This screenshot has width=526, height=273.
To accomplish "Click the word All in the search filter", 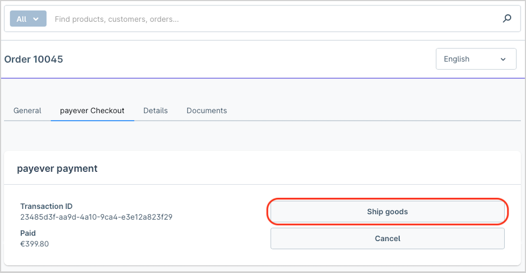I will 21,19.
